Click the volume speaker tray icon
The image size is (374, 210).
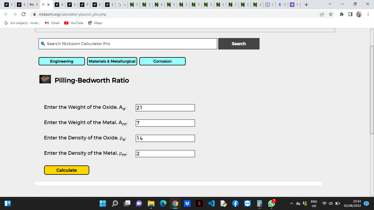click(x=331, y=203)
